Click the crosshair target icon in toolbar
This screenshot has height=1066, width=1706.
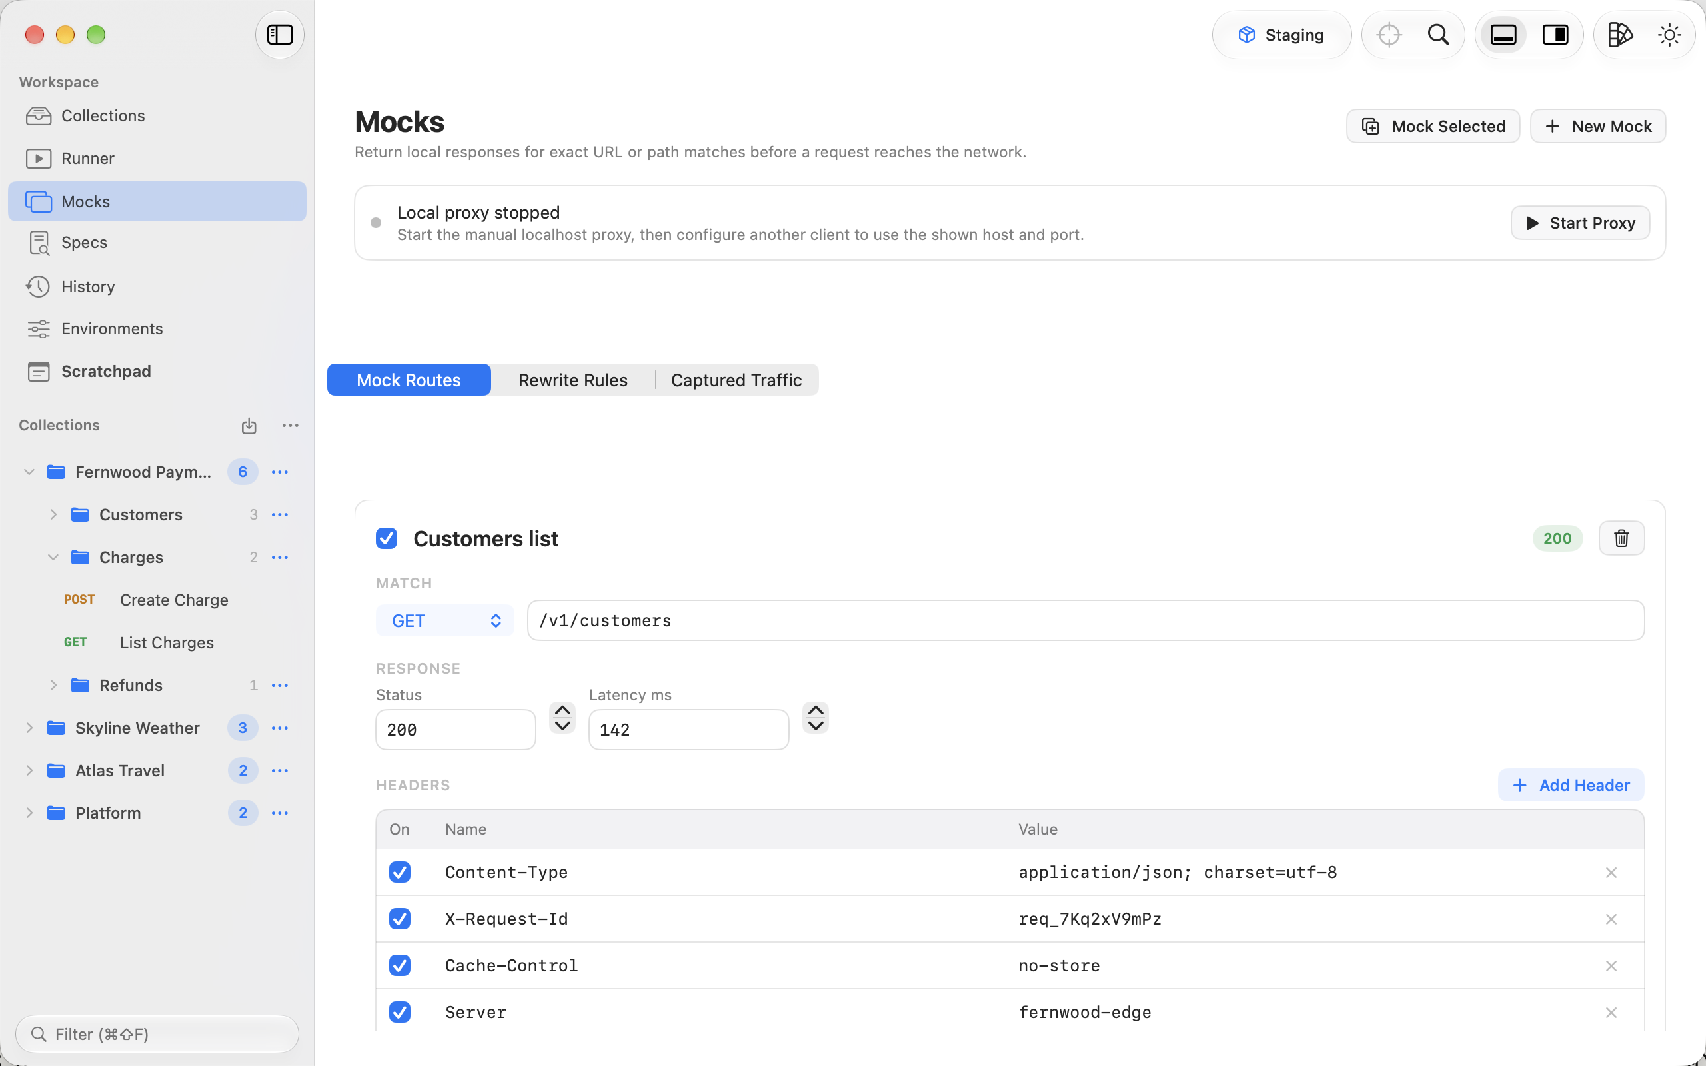coord(1389,35)
